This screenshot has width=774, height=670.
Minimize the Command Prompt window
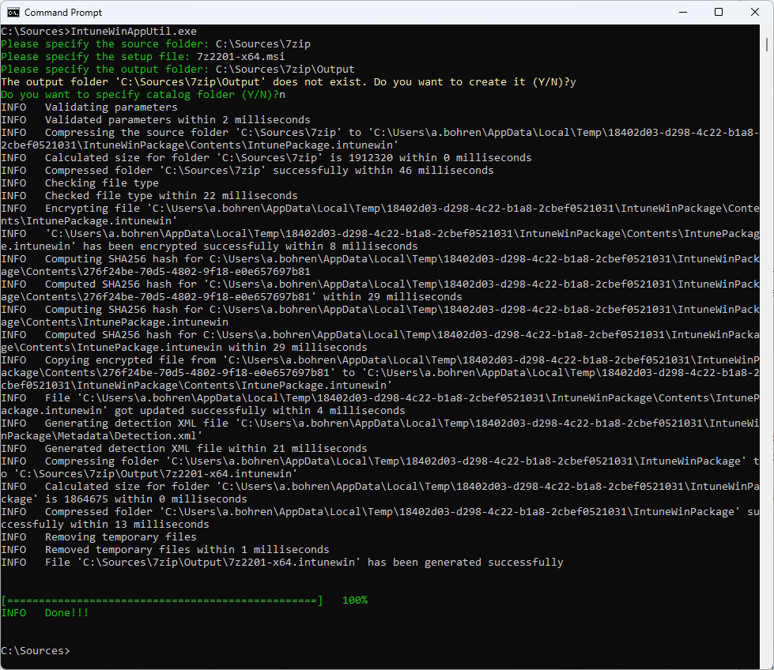point(683,13)
